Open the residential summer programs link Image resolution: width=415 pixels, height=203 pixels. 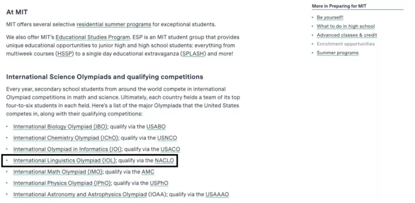coord(114,25)
